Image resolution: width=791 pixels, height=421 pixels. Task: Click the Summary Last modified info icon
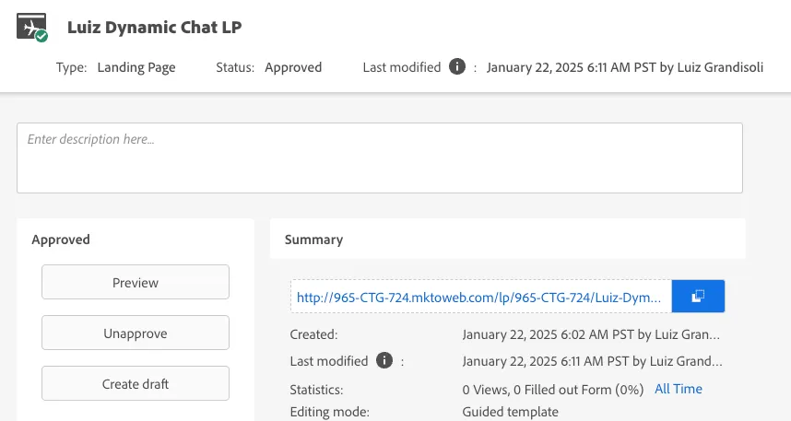(384, 360)
